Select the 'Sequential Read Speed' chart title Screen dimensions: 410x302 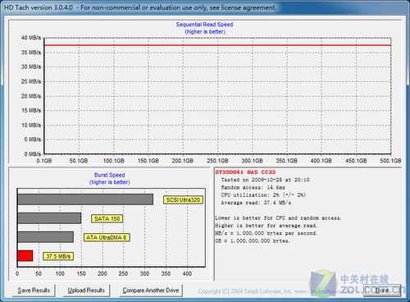tap(204, 25)
